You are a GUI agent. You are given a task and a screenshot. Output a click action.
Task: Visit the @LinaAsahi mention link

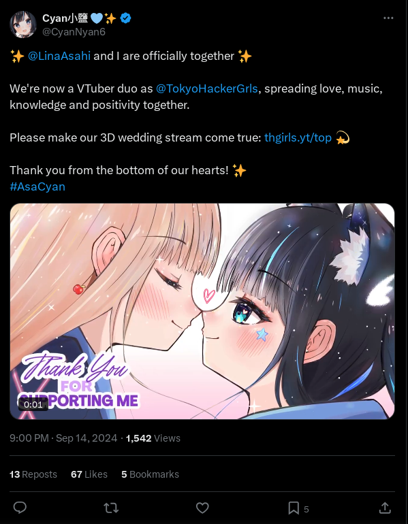coord(59,56)
